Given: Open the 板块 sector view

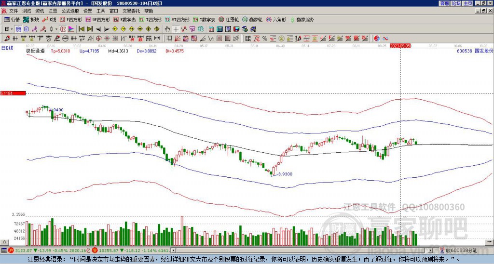Looking at the screenshot, I should click(x=30, y=19).
